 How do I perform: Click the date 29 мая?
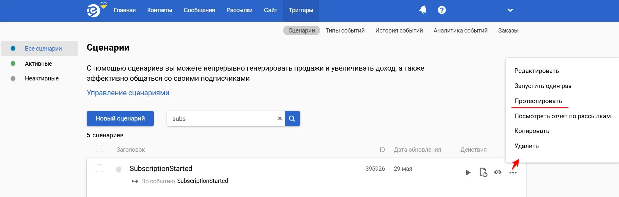[x=403, y=169]
